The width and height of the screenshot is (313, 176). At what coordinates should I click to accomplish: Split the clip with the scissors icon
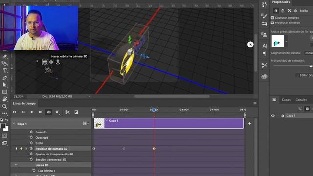(67, 112)
